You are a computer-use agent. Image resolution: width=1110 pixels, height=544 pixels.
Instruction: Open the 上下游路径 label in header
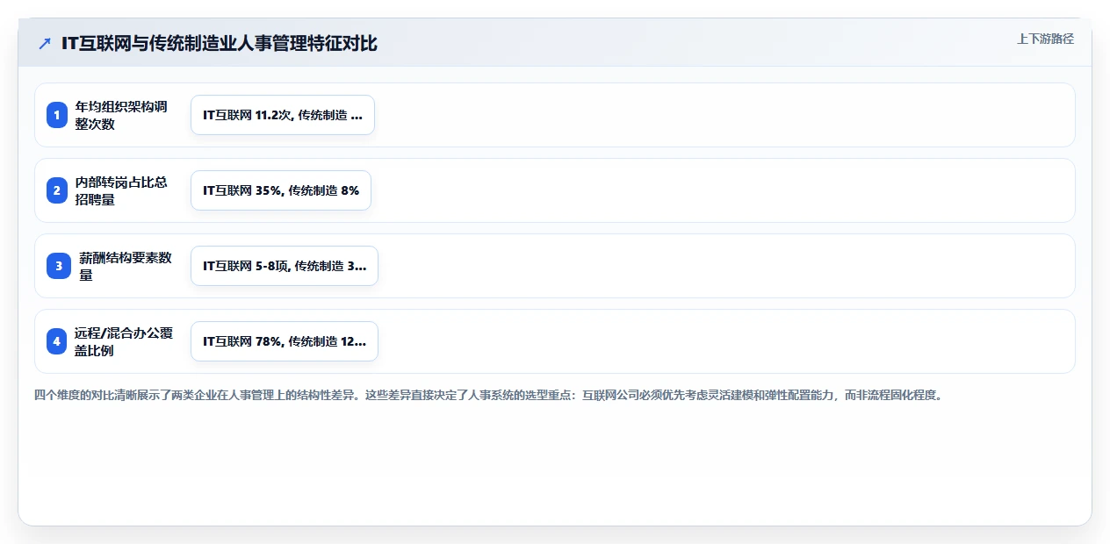pyautogui.click(x=1045, y=39)
